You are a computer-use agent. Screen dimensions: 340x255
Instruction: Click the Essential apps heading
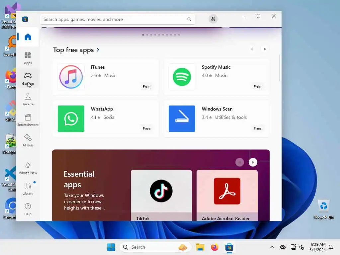pyautogui.click(x=79, y=179)
